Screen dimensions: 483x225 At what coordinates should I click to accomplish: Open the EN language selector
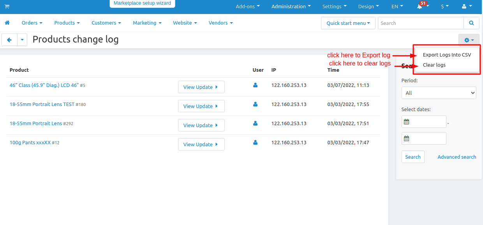pyautogui.click(x=397, y=7)
